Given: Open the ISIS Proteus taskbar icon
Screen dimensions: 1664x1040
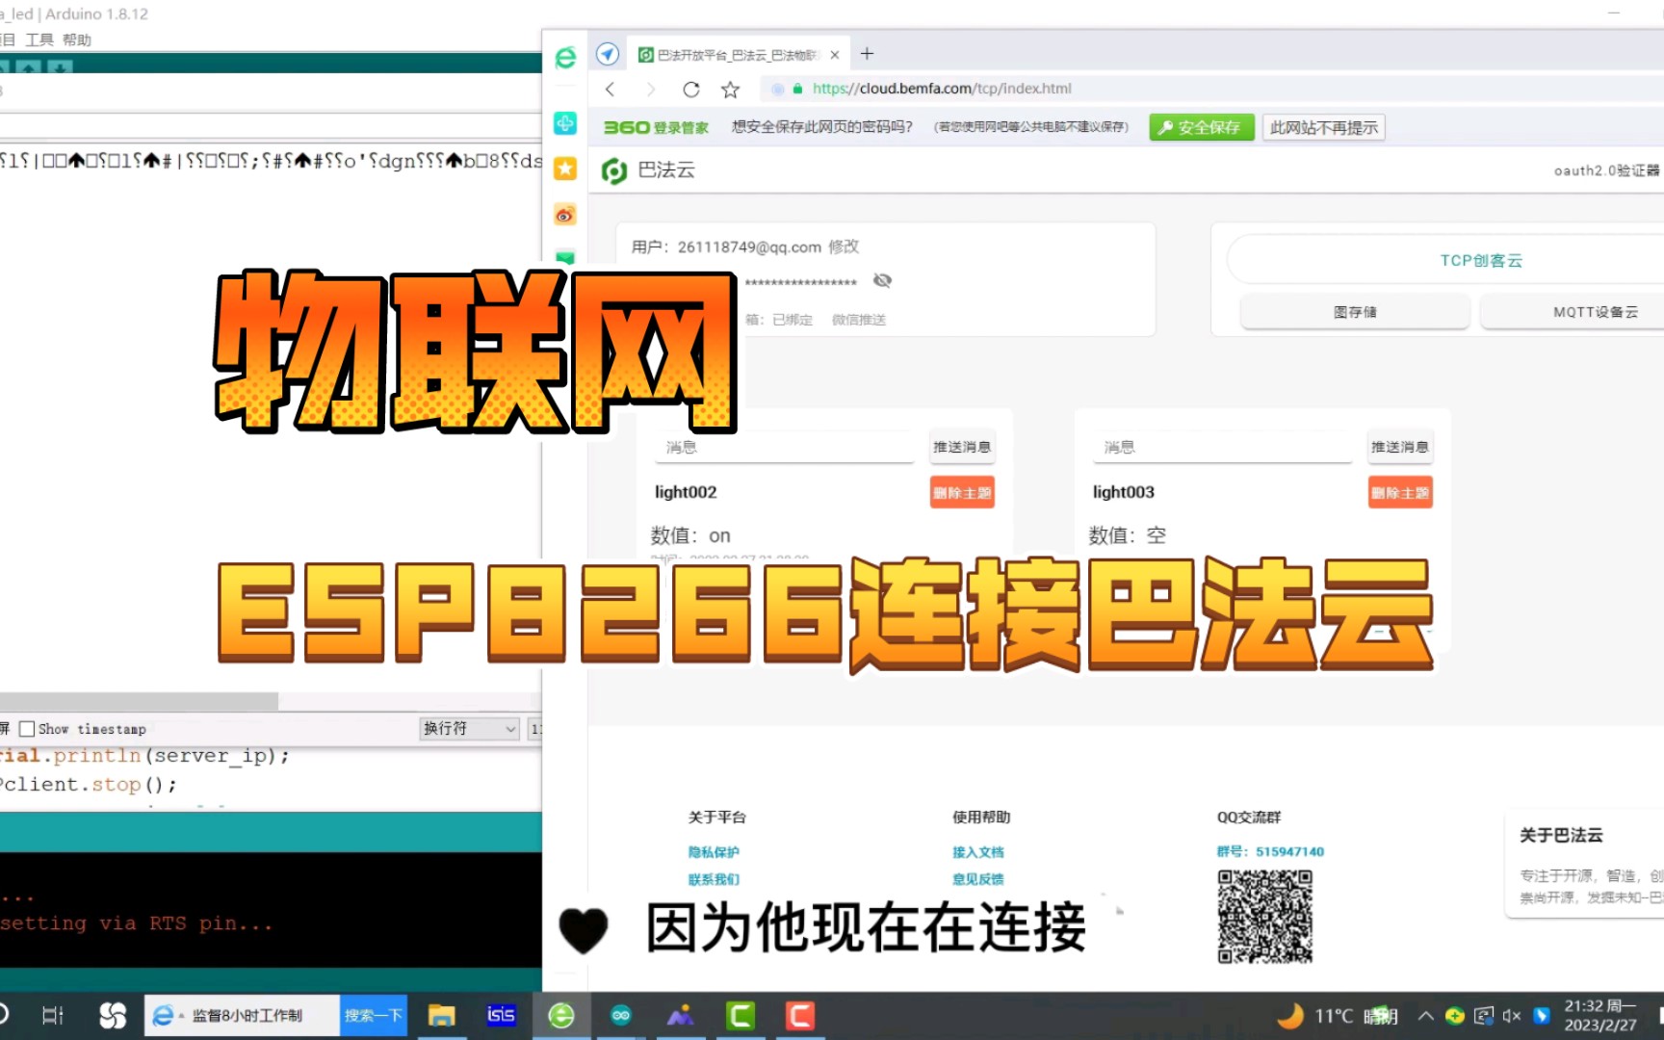Looking at the screenshot, I should [x=501, y=1015].
